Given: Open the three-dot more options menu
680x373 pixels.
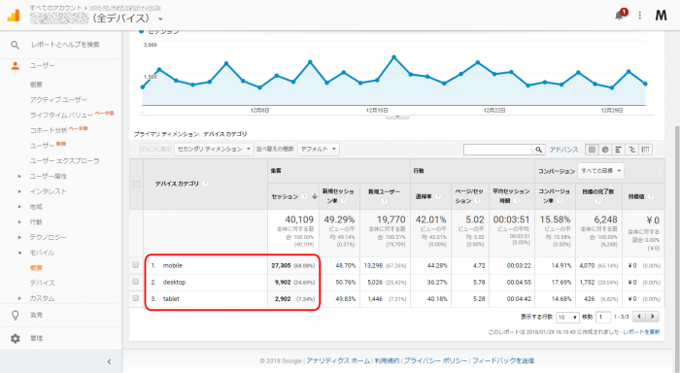Looking at the screenshot, I should click(x=639, y=16).
